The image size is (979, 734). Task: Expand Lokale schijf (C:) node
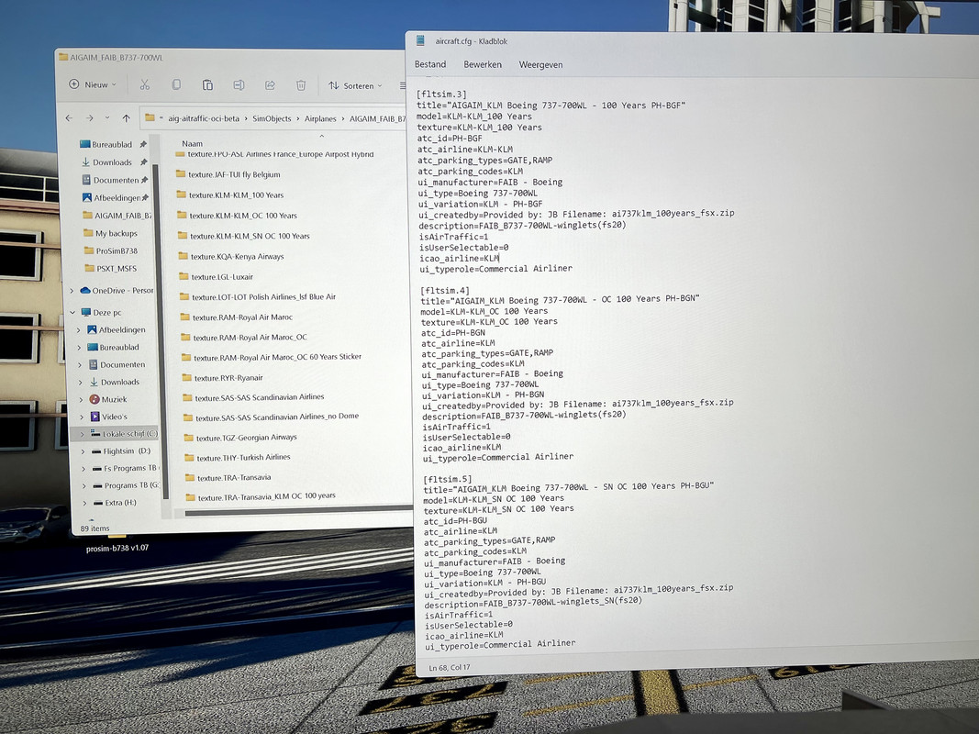pos(82,434)
